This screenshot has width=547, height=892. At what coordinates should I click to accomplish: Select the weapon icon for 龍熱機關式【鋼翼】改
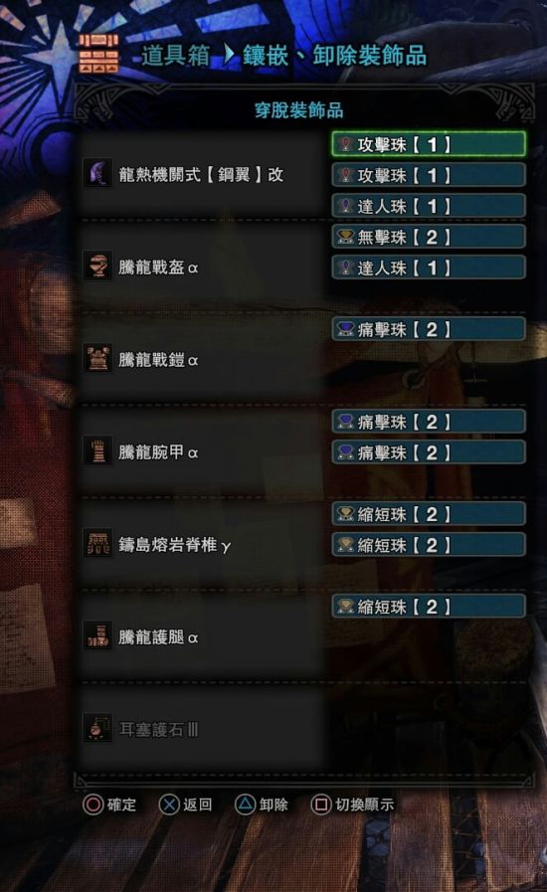tap(97, 173)
